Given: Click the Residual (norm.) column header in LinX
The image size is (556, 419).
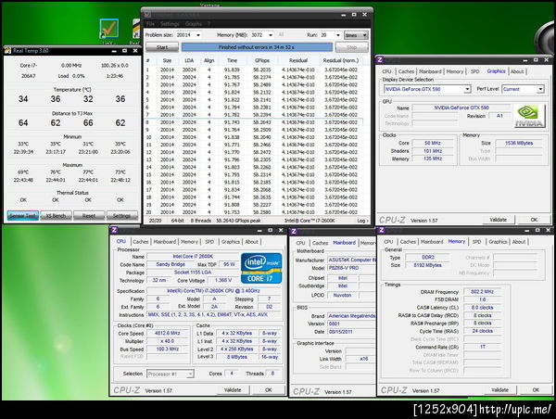Looking at the screenshot, I should (341, 60).
